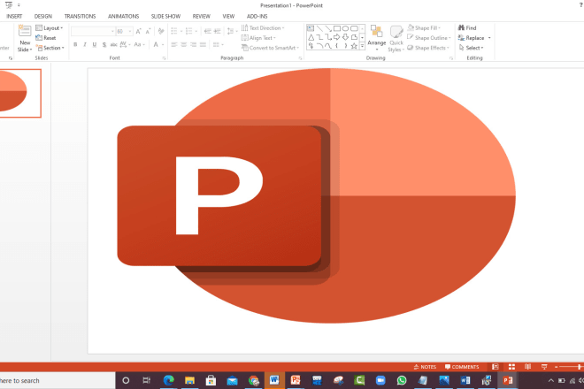Screen dimensions: 584x389
Task: Open the Shape Effects menu
Action: point(428,48)
